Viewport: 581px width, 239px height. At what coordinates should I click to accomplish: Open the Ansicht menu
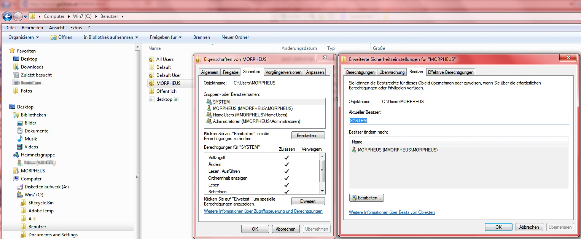(57, 28)
